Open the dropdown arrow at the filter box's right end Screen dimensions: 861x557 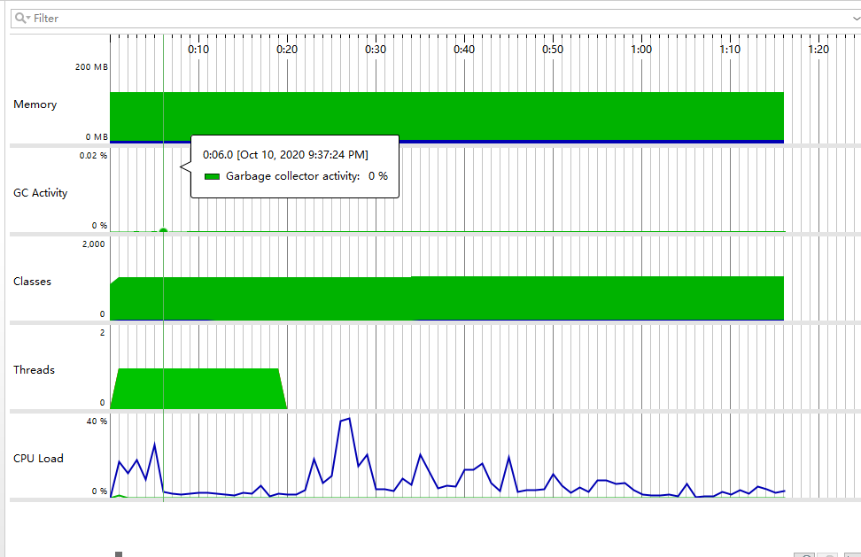[857, 19]
